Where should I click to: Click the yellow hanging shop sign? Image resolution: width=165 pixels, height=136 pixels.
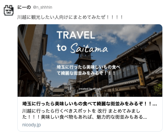pyautogui.click(x=141, y=76)
